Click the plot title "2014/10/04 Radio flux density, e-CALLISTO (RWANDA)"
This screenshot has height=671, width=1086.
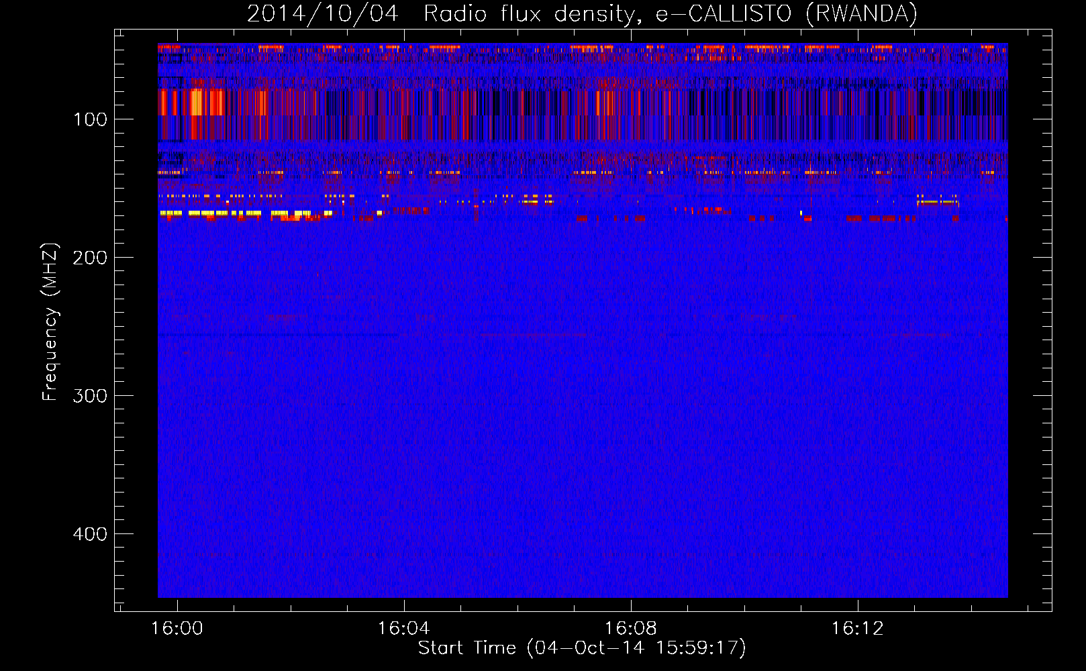[x=582, y=13]
